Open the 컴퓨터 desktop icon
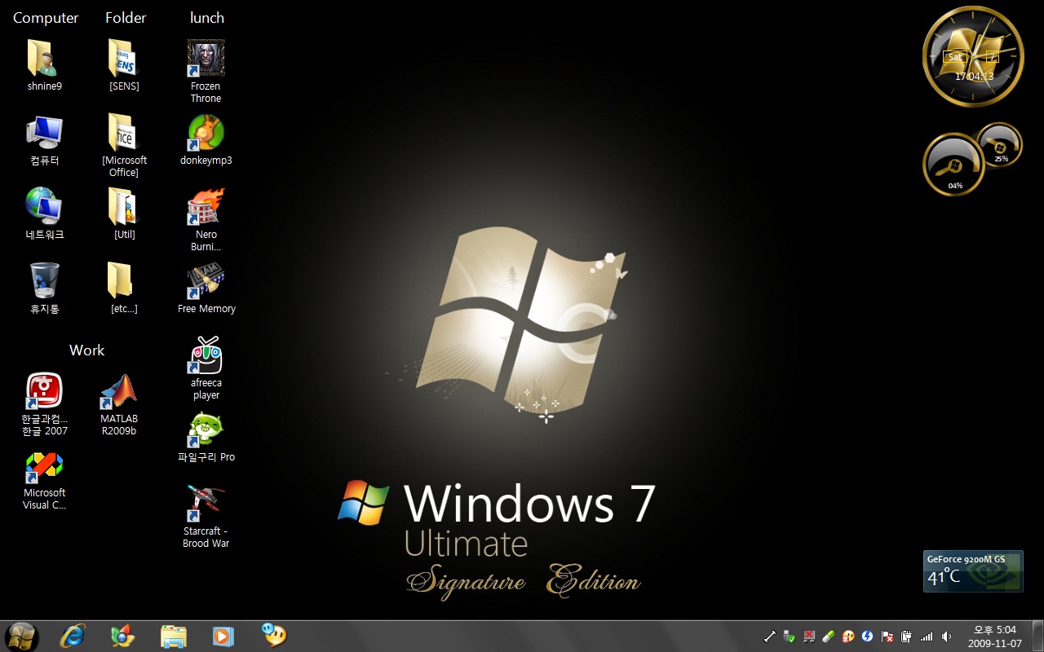Viewport: 1044px width, 652px height. click(44, 133)
